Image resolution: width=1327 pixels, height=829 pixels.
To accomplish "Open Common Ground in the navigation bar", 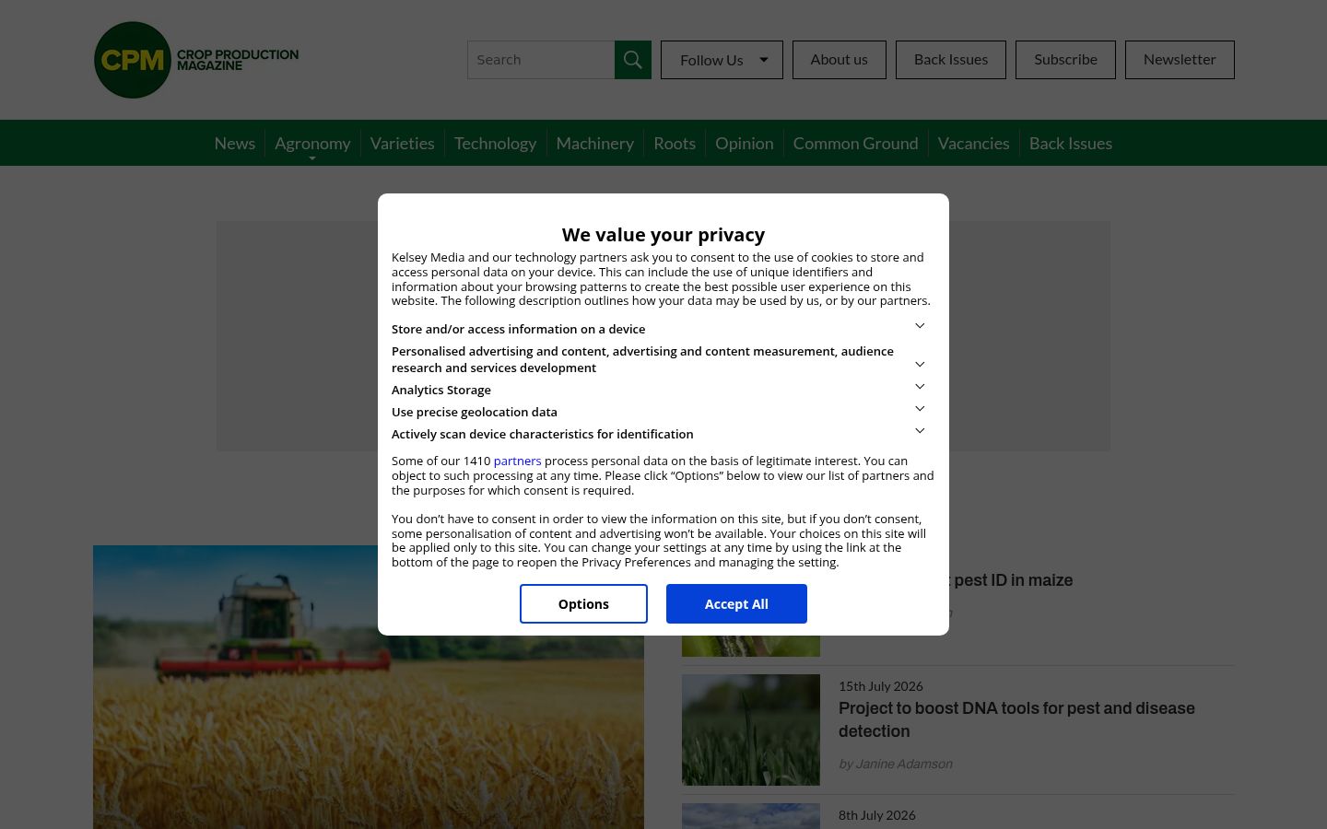I will tap(856, 143).
